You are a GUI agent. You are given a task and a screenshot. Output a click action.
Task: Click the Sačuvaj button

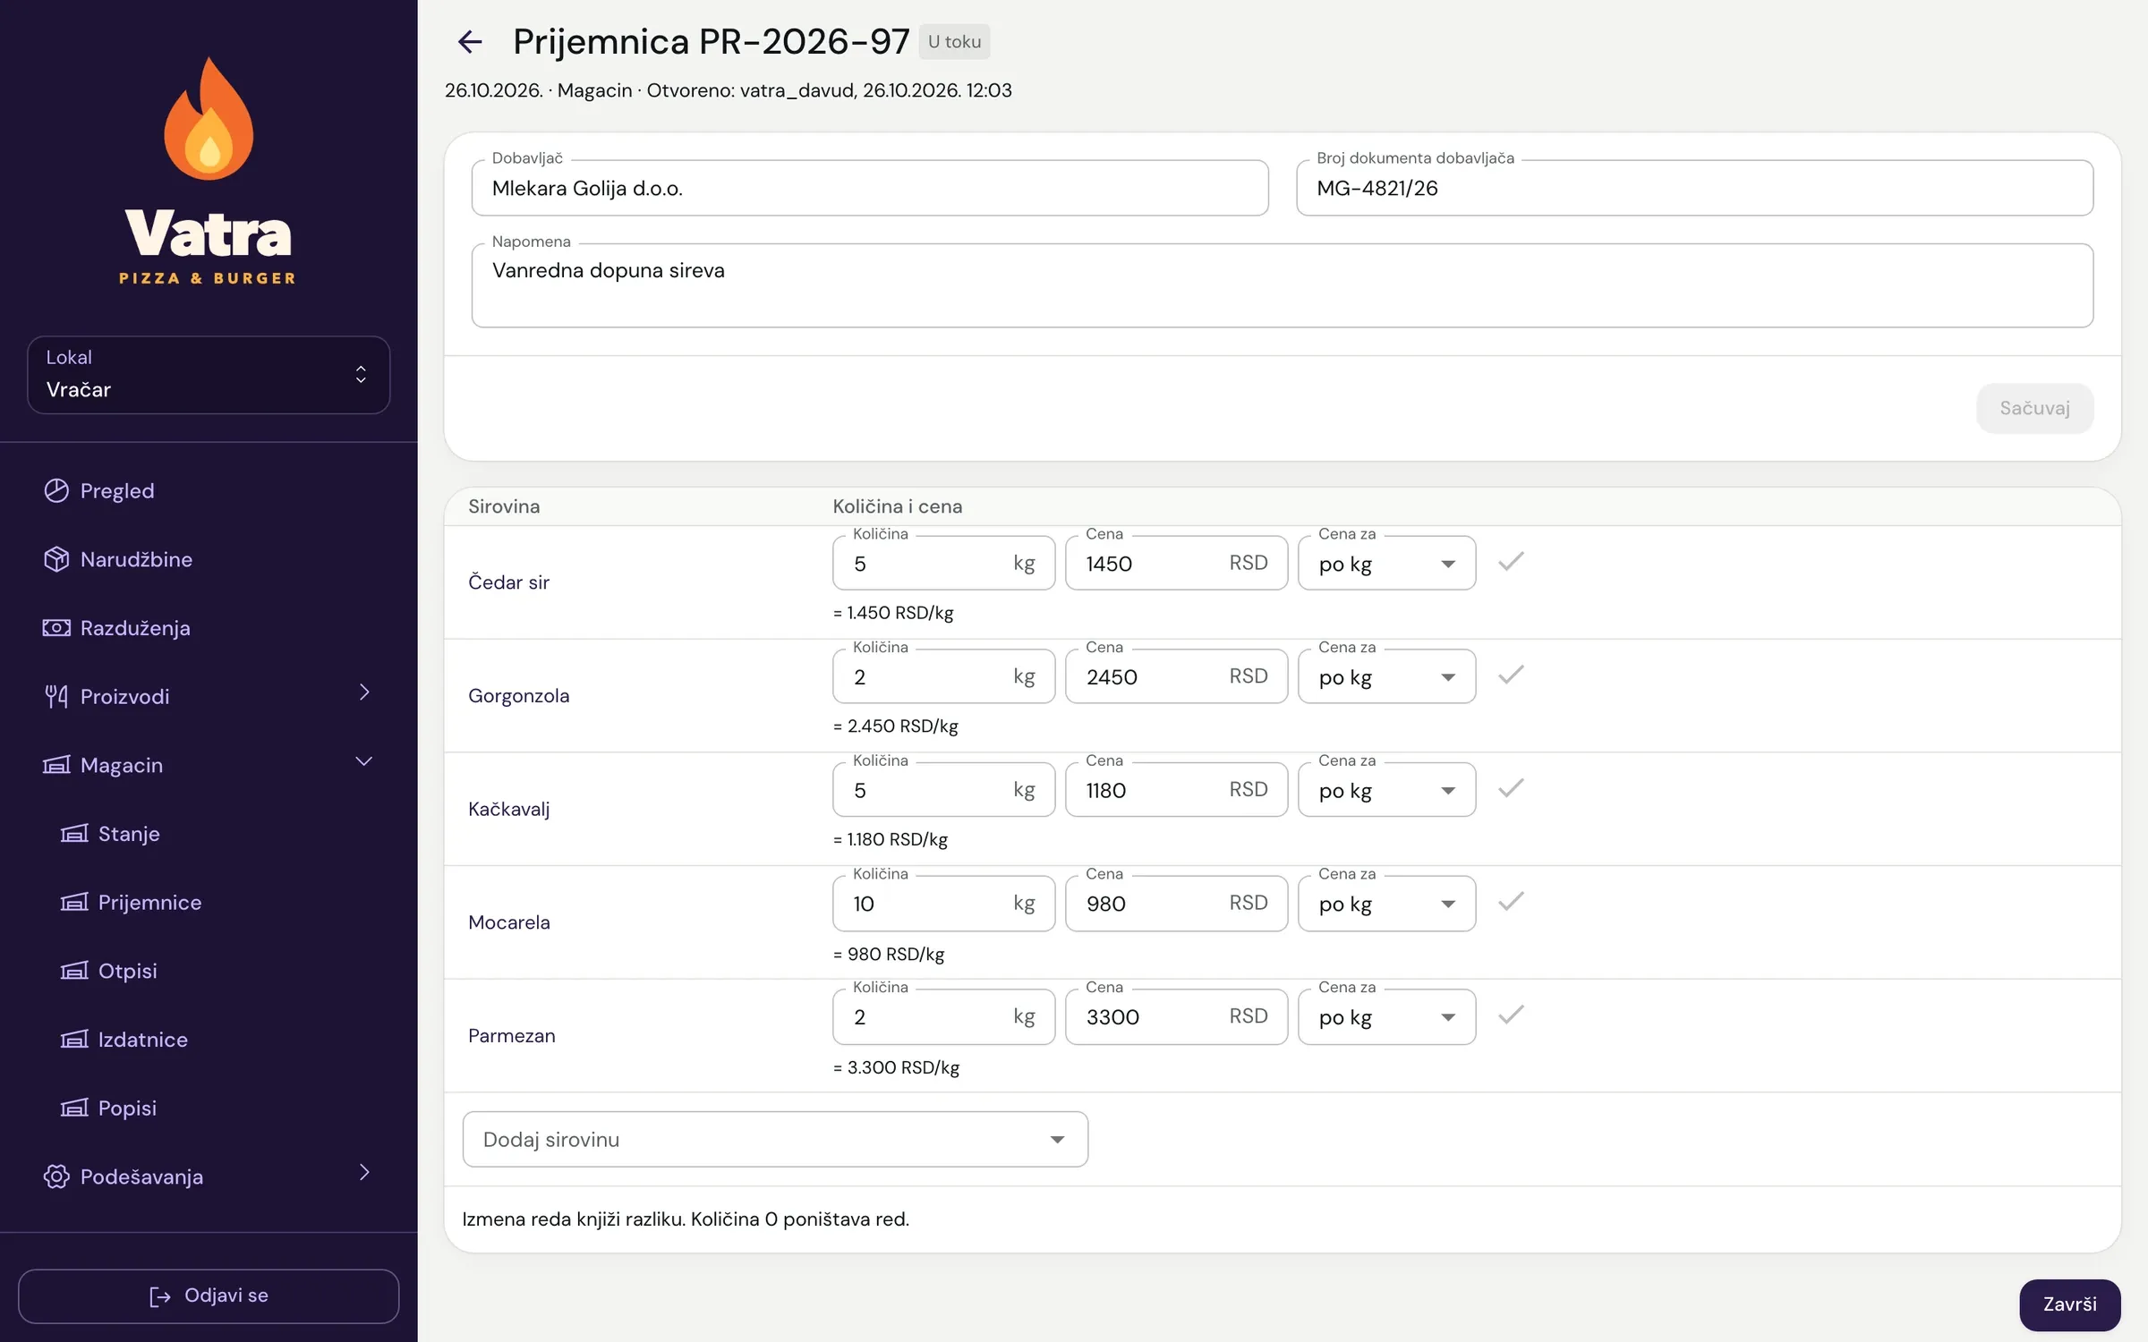coord(2034,408)
